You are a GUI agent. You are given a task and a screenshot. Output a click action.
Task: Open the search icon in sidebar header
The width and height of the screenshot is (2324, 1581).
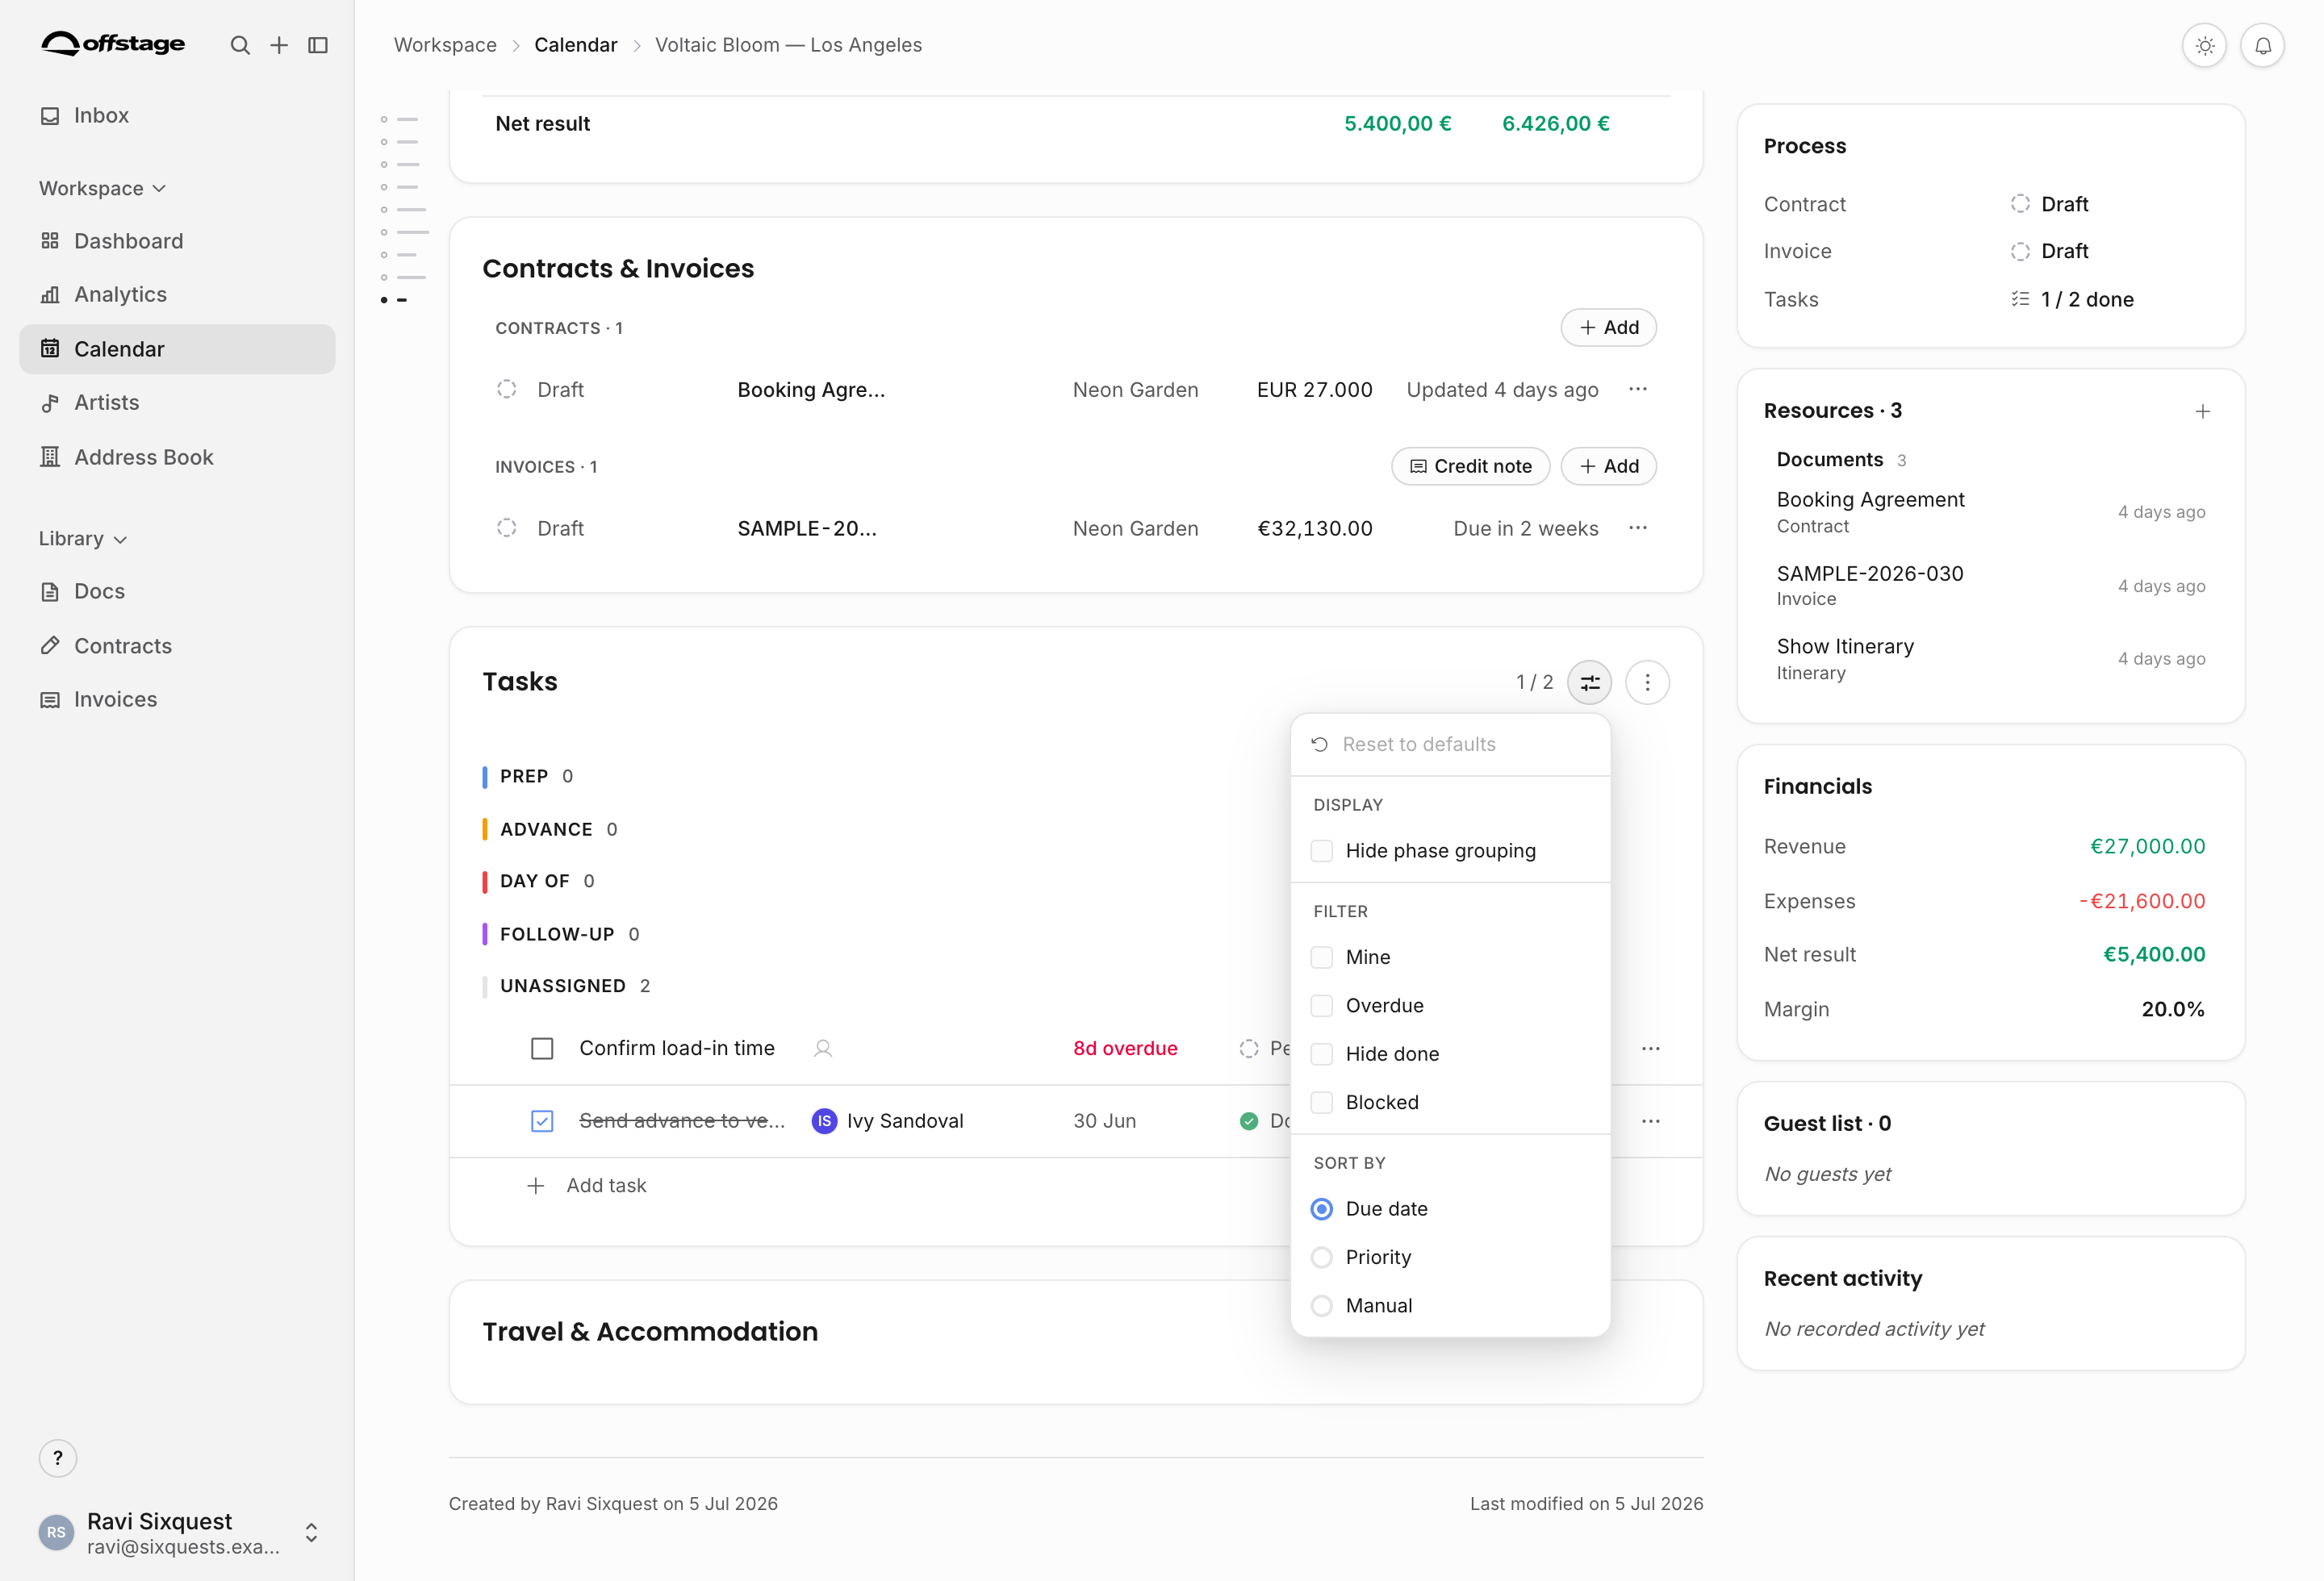click(x=240, y=45)
